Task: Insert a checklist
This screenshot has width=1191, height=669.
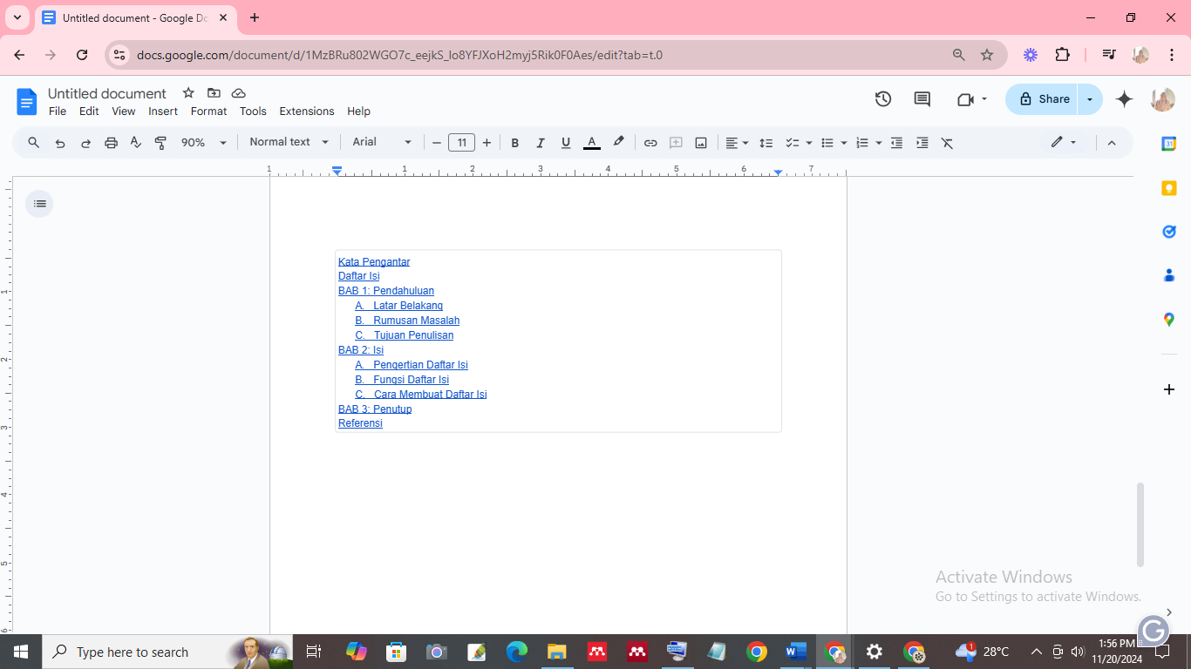Action: 793,143
